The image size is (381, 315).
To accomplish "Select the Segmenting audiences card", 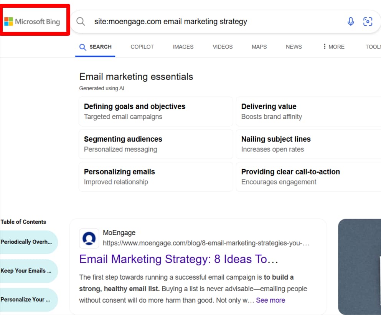I will click(156, 144).
